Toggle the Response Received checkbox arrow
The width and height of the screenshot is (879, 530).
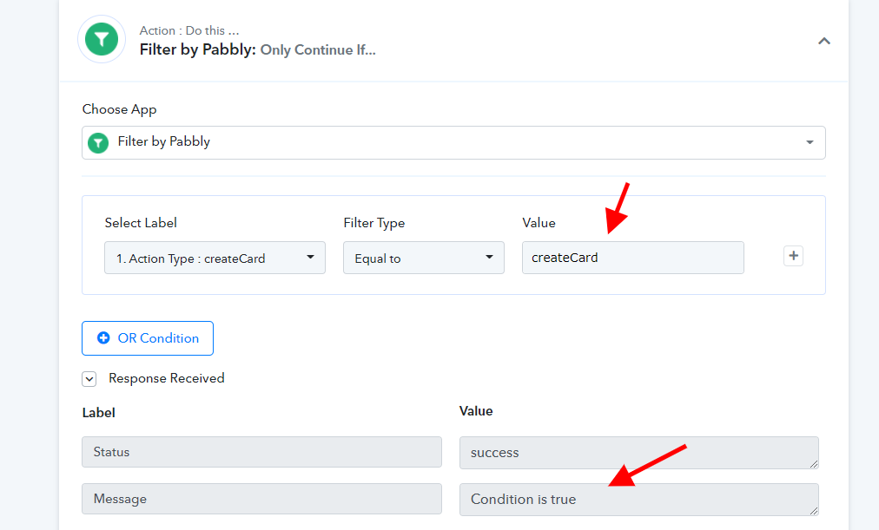89,379
